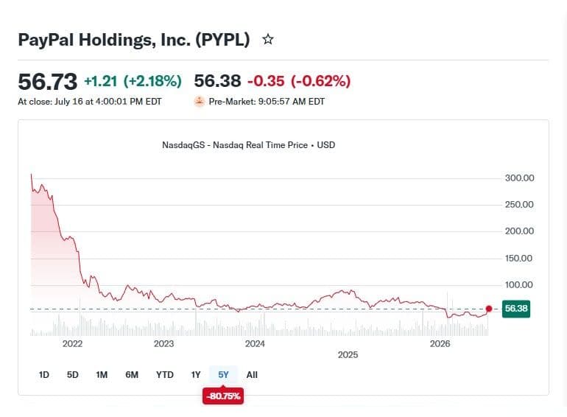Click the PayPal Holdings, Inc. (PYPL) title

point(134,40)
